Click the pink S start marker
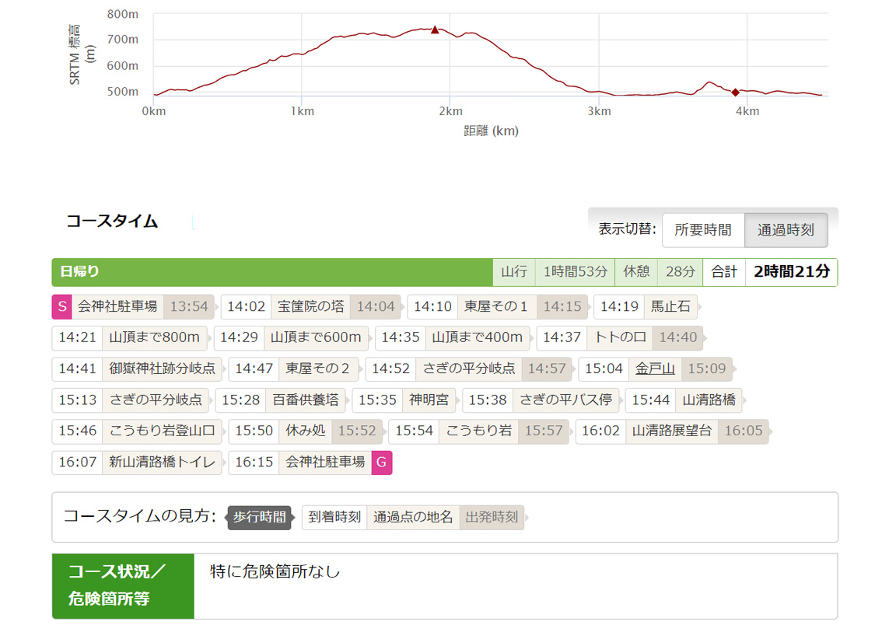Image resolution: width=875 pixels, height=632 pixels. click(x=62, y=306)
